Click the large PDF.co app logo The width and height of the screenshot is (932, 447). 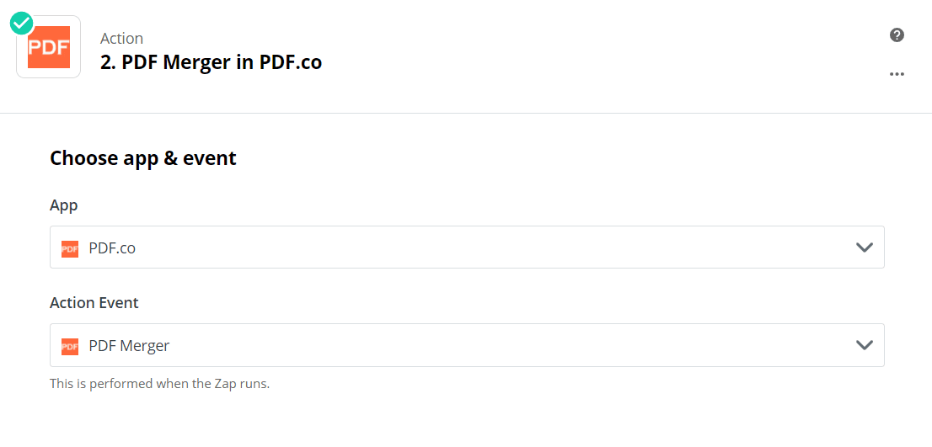tap(49, 47)
